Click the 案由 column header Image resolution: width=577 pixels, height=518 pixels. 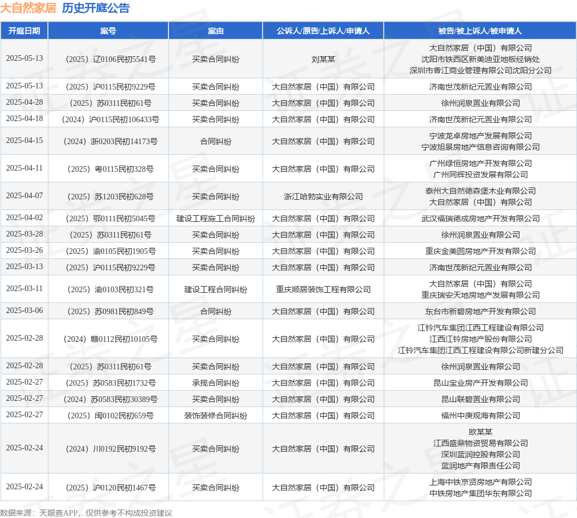click(x=216, y=31)
